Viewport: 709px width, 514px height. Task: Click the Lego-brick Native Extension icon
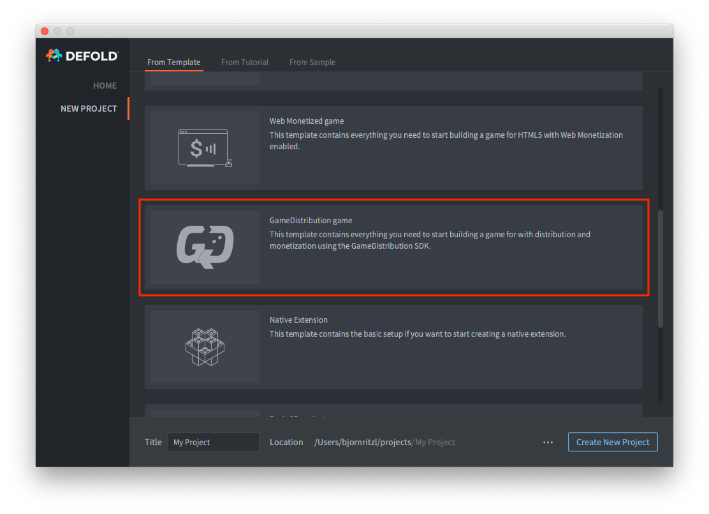click(x=203, y=346)
